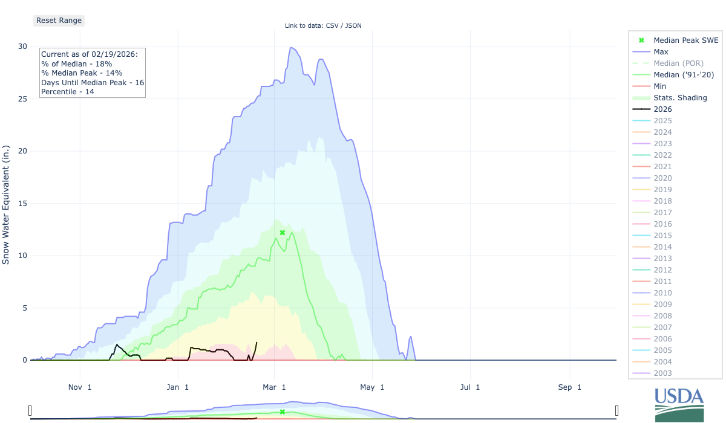Image resolution: width=726 pixels, height=423 pixels.
Task: Click the current conditions info box
Action: (x=92, y=73)
